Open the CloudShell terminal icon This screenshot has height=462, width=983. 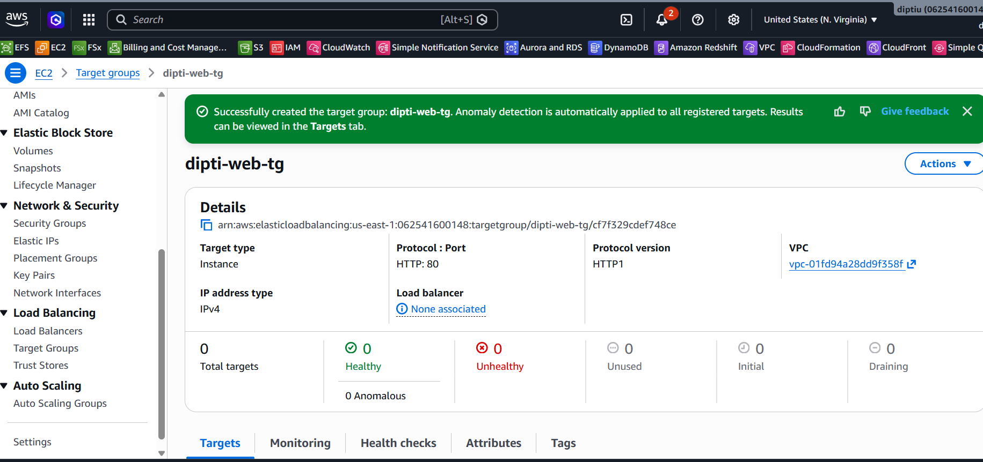626,20
